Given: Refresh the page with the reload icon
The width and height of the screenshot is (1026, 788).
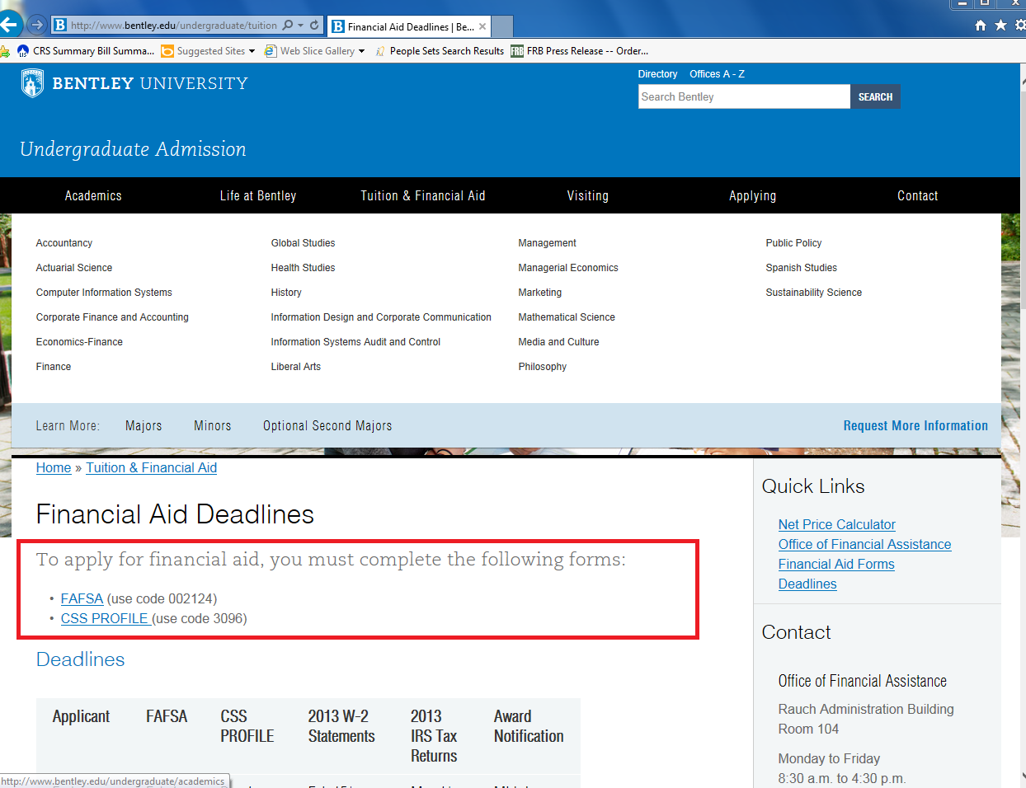Looking at the screenshot, I should 314,26.
